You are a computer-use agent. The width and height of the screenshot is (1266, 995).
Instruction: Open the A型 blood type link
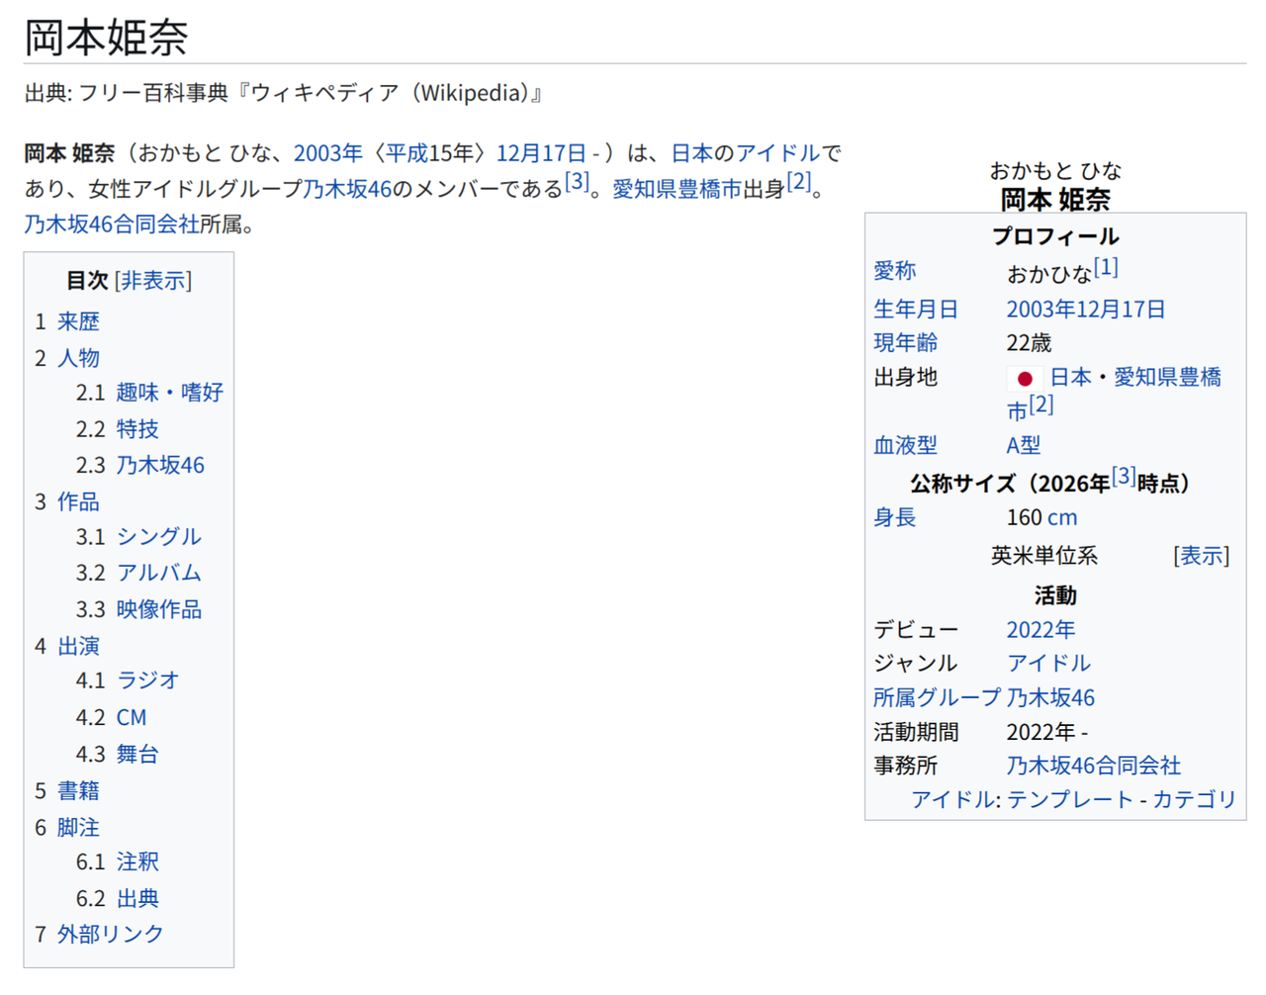(x=1024, y=446)
